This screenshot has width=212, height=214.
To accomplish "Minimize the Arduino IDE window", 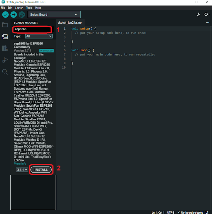I will point(187,2).
